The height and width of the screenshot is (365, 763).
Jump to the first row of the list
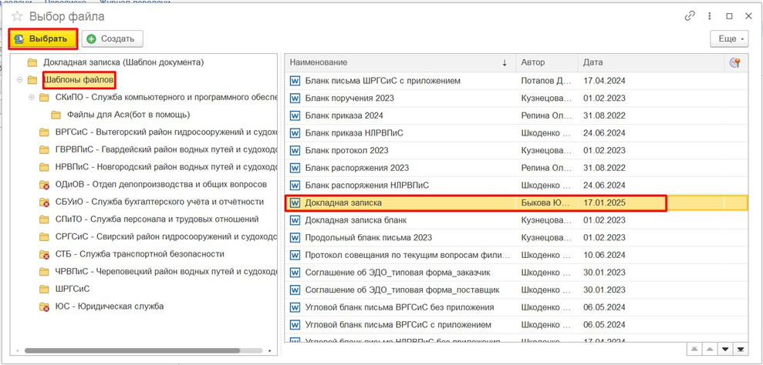(x=694, y=350)
